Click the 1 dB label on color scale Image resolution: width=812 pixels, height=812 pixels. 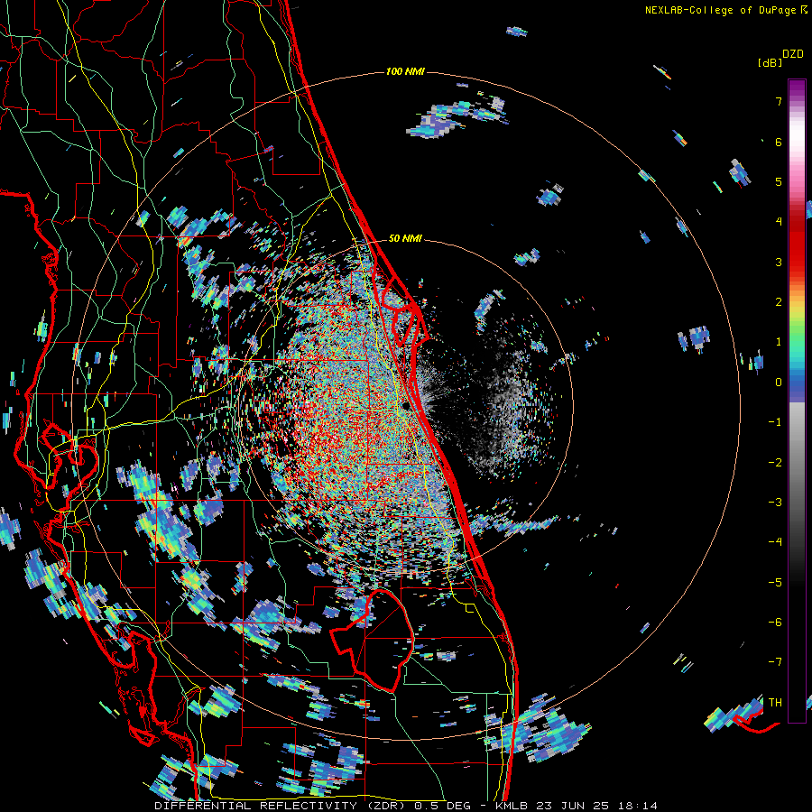(779, 342)
